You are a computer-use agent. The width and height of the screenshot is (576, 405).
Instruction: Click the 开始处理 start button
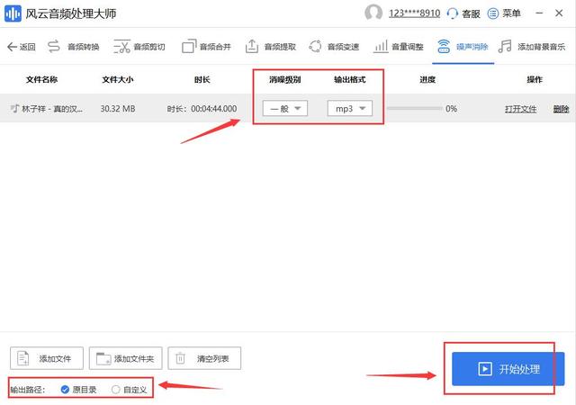point(508,369)
